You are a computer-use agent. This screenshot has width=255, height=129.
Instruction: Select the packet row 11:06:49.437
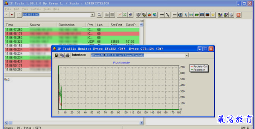pyautogui.click(x=28, y=61)
